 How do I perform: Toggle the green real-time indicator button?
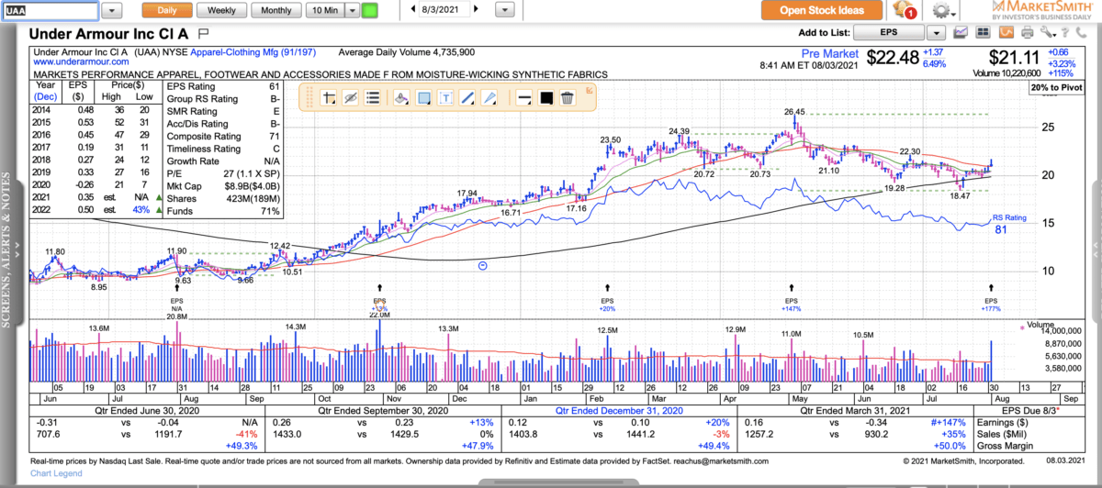pos(370,11)
